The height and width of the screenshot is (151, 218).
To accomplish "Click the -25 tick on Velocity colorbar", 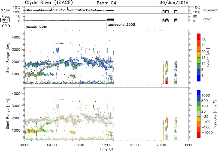I will click(205, 116).
